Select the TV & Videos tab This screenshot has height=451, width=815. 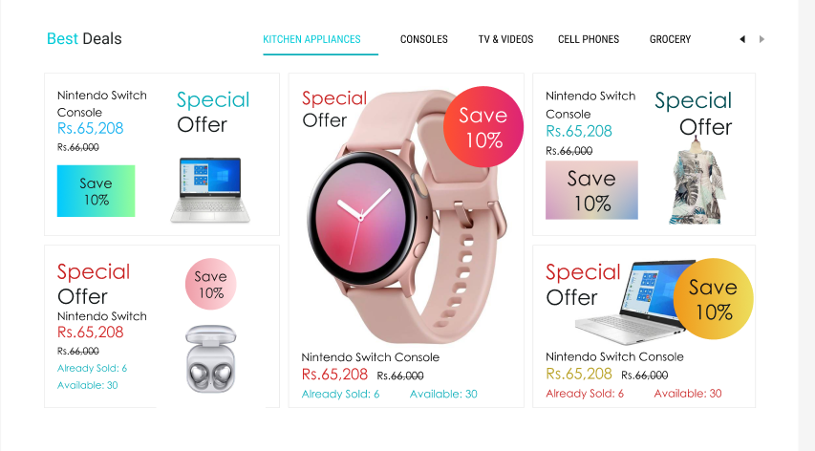pyautogui.click(x=505, y=39)
